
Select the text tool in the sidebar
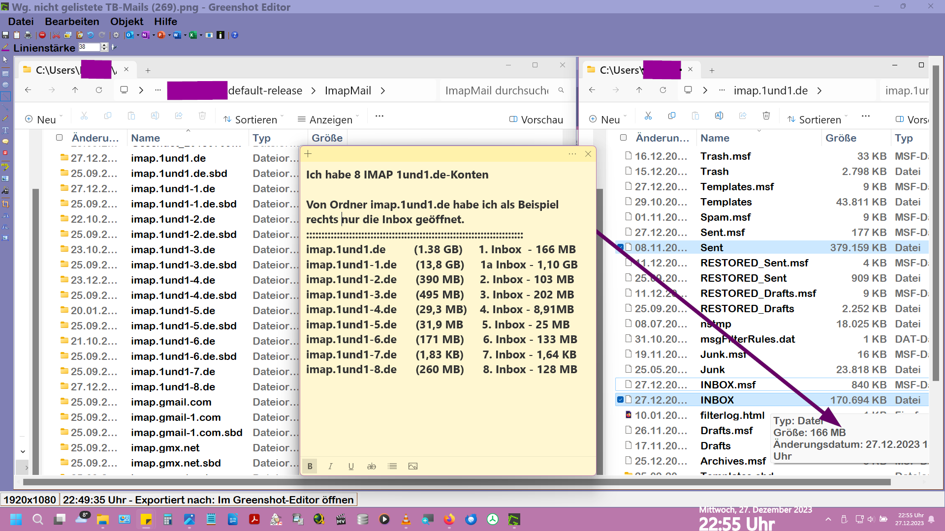[x=5, y=130]
